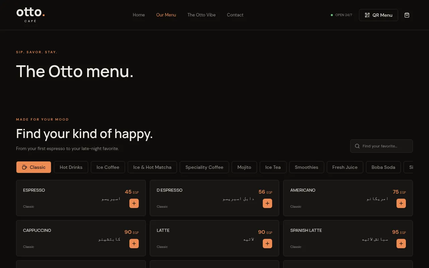Switch to Ice Coffee category
This screenshot has height=268, width=429.
(x=108, y=167)
